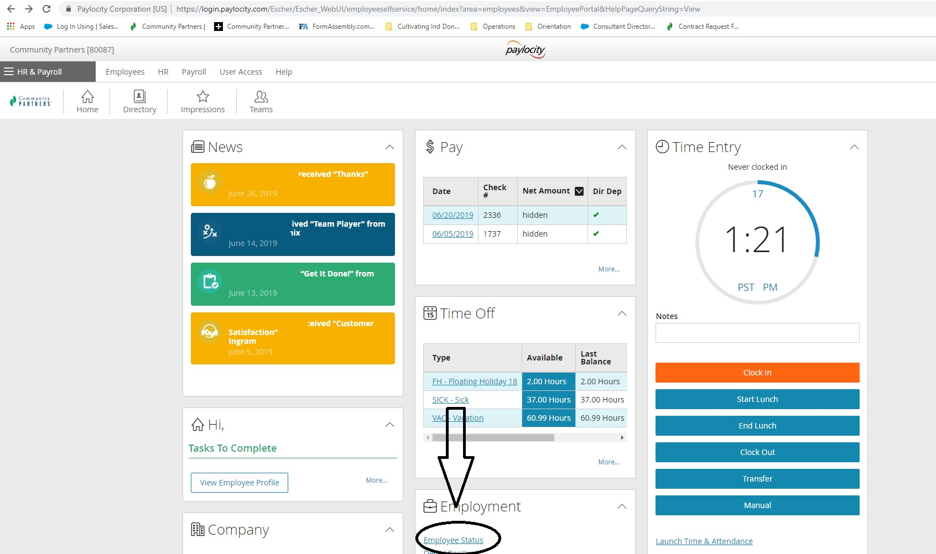Collapse the Company panel

[389, 530]
